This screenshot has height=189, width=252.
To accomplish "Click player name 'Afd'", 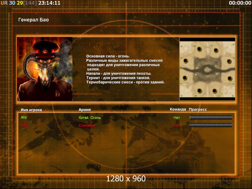I will pyautogui.click(x=24, y=117).
